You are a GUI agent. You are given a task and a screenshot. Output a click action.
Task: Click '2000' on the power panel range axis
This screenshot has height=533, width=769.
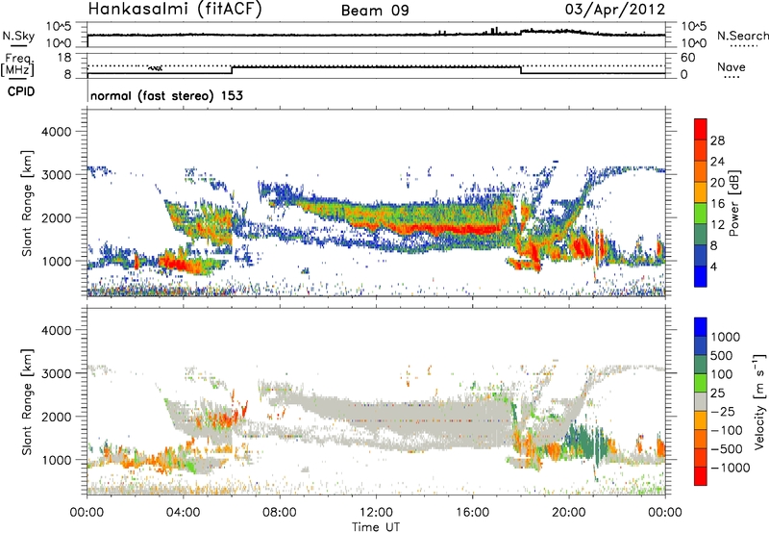pos(57,217)
